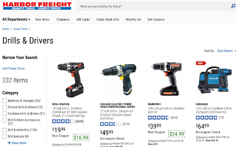The height and width of the screenshot is (147, 236).
Task: Click the Drill Master star rating
Action: [x=63, y=121]
